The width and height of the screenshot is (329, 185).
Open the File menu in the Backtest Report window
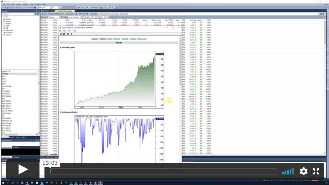60,31
